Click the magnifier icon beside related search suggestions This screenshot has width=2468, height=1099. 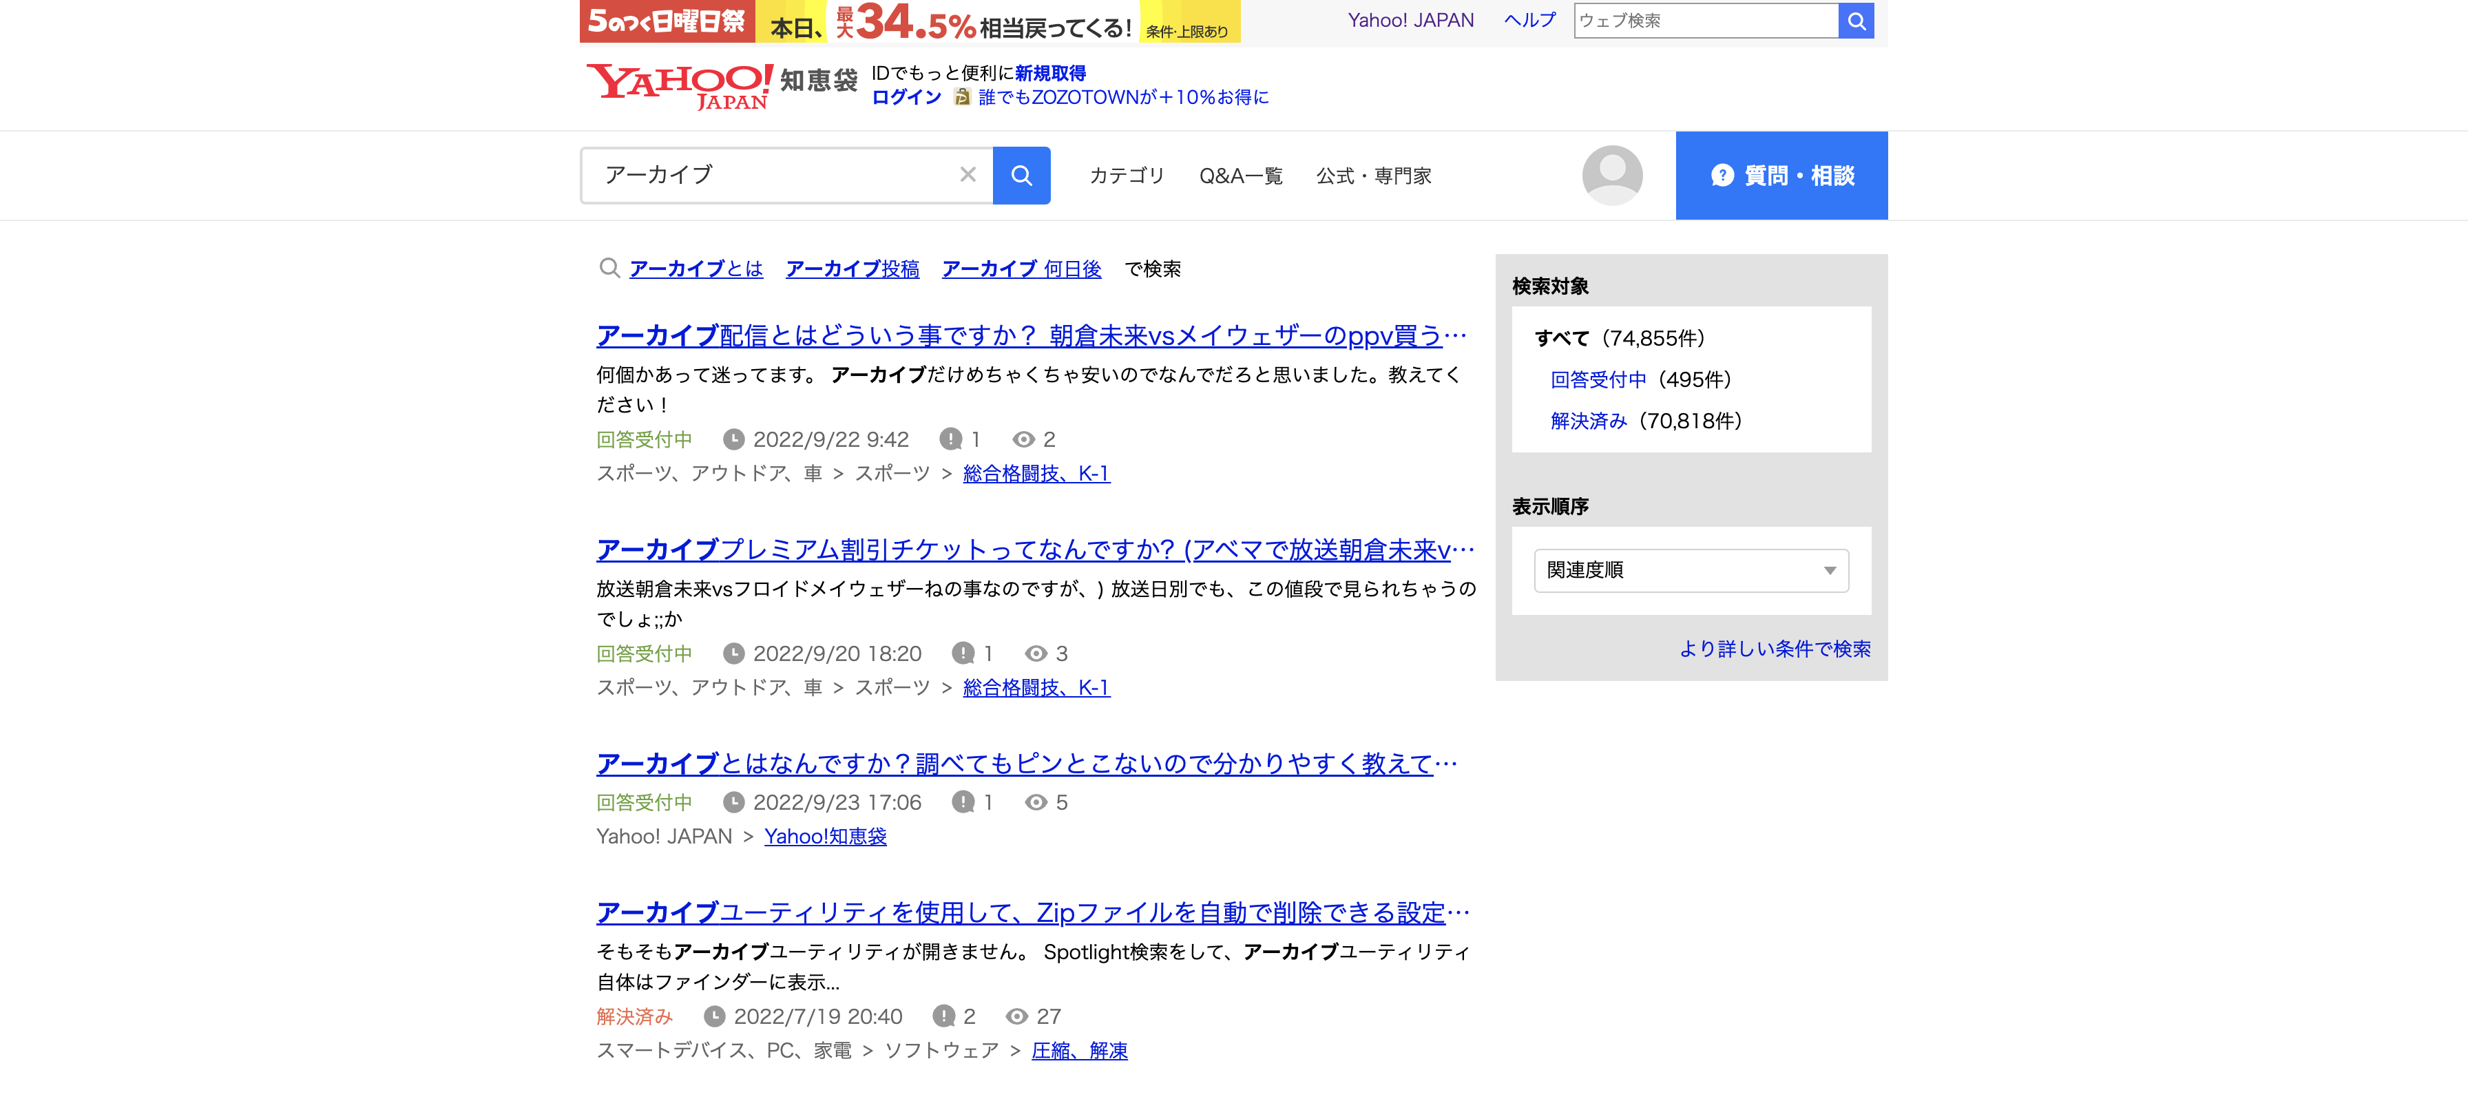click(x=609, y=269)
